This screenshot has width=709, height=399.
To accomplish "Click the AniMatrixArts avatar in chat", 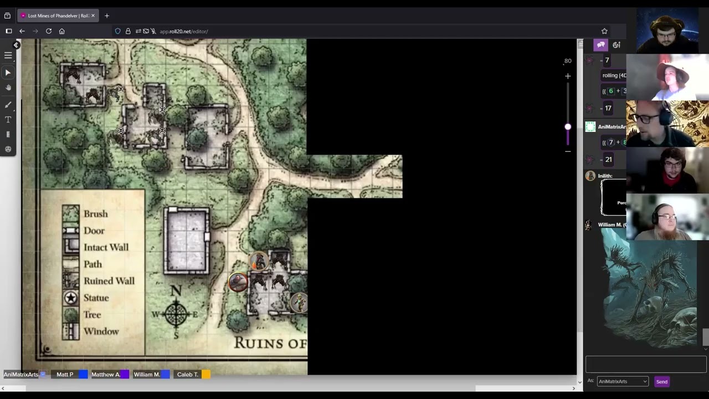I will click(590, 127).
